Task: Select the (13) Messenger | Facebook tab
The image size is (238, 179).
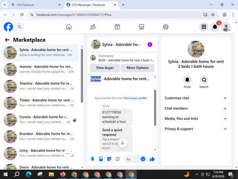Action: point(91,5)
